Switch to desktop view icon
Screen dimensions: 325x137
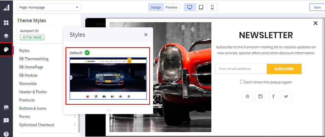(190, 7)
